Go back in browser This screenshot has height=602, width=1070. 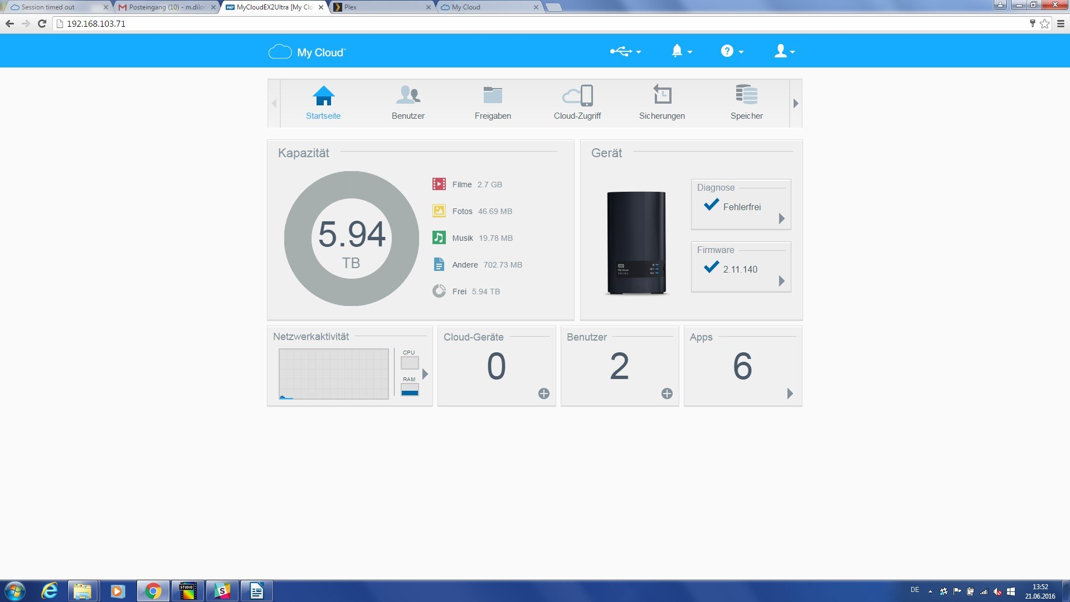[x=9, y=23]
